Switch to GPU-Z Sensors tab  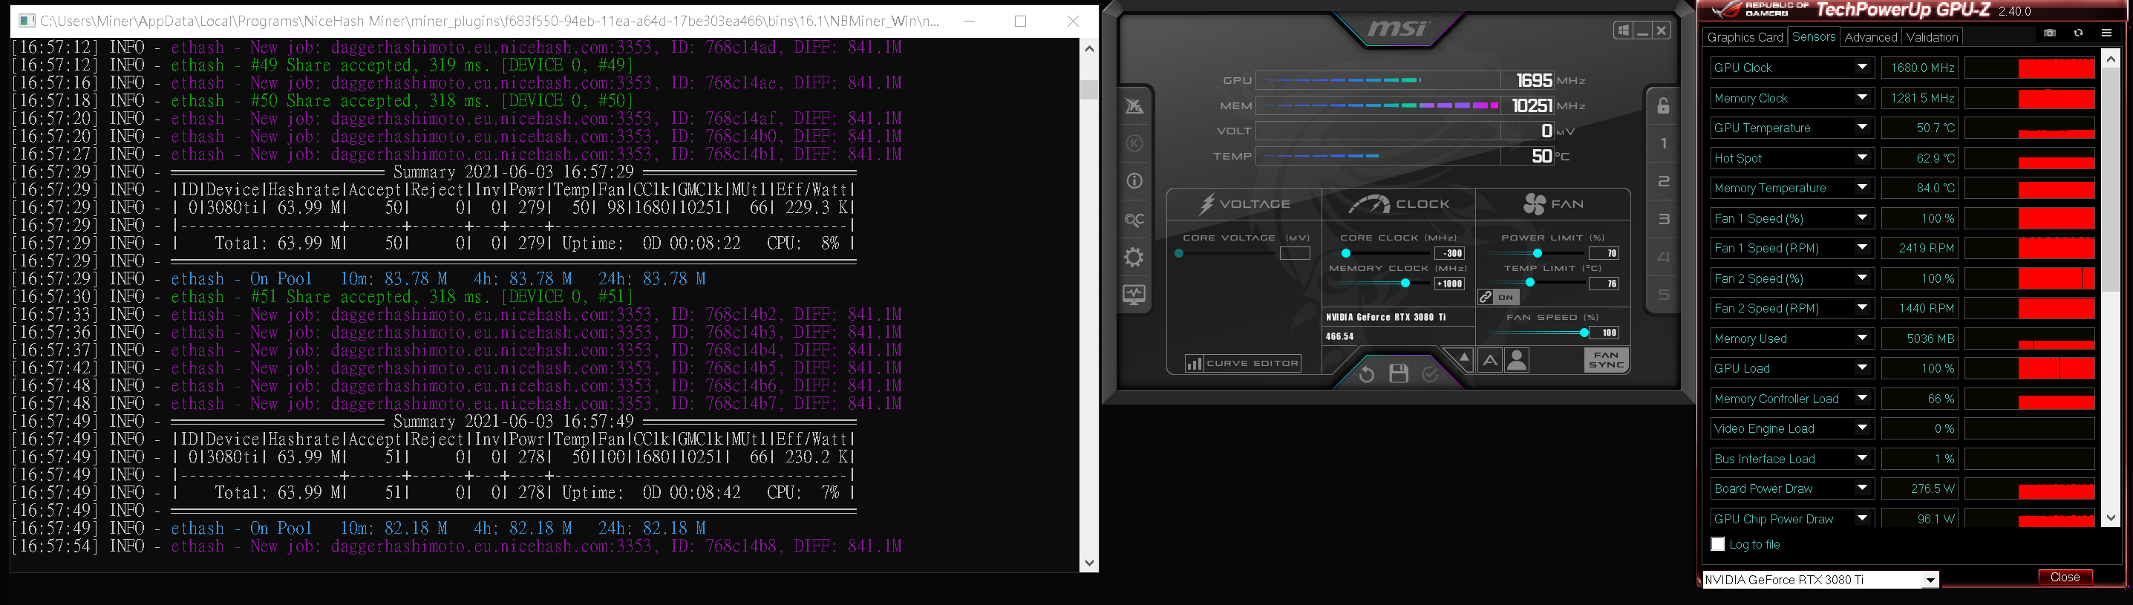1813,36
